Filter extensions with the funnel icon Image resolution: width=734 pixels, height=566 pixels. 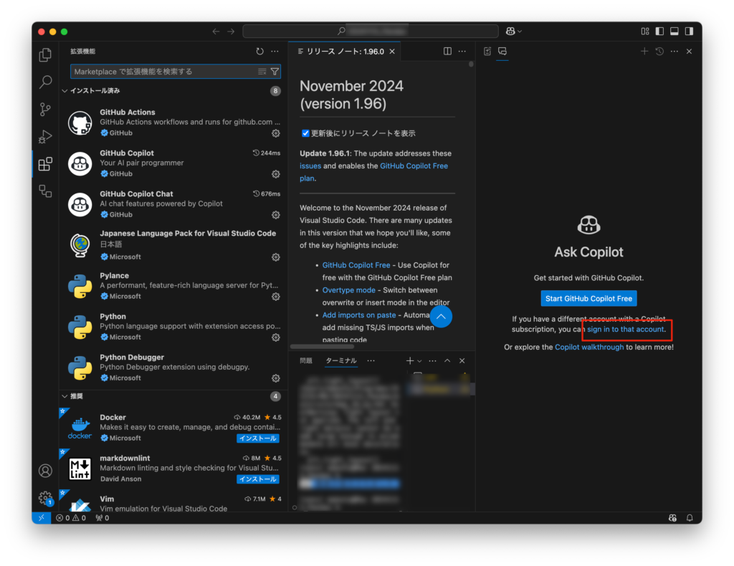click(x=275, y=72)
